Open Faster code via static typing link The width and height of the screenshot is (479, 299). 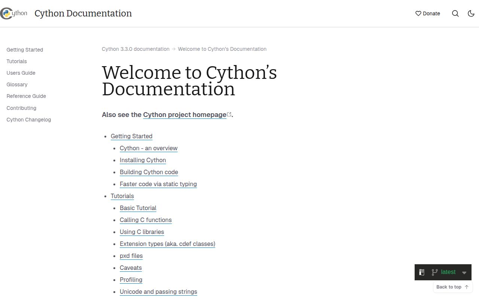click(x=158, y=184)
